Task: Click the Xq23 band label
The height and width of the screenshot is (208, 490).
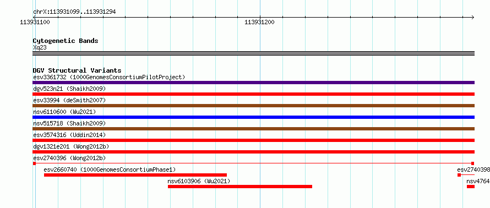Action: [x=40, y=47]
